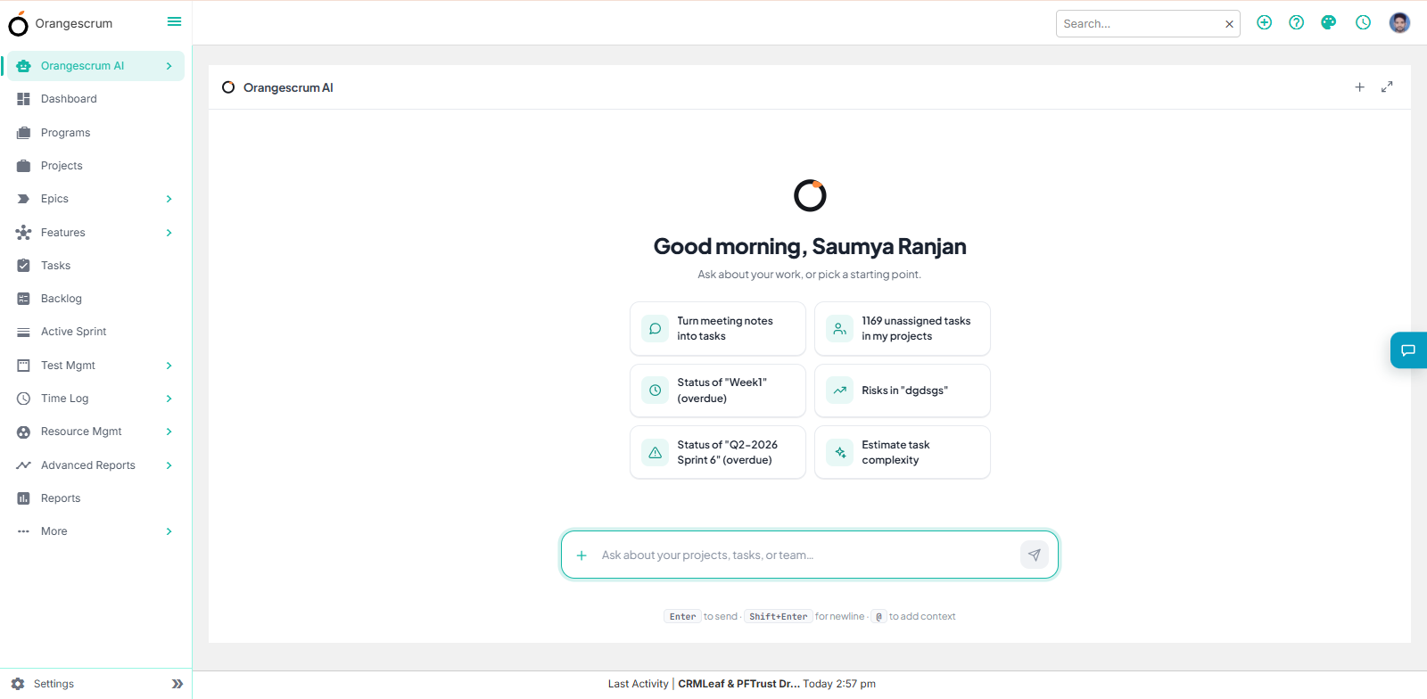Collapse sidebar with double chevron
1427x699 pixels.
point(177,684)
